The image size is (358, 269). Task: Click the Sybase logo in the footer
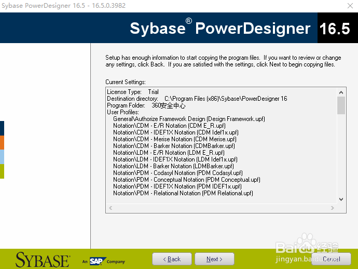tap(43, 260)
